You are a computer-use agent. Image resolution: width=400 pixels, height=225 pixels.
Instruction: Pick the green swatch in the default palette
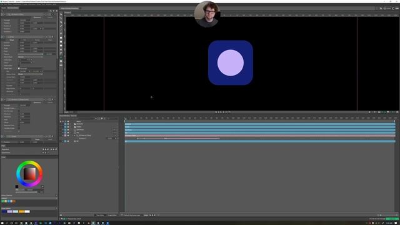[2, 201]
